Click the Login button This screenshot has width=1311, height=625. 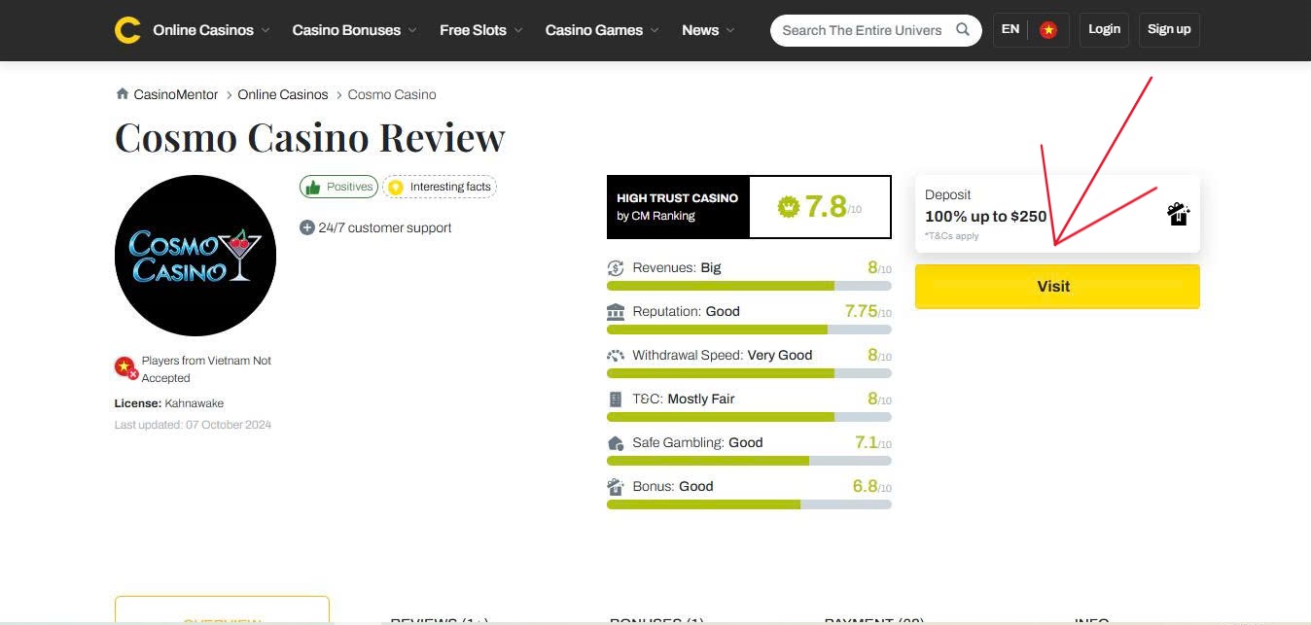point(1105,29)
